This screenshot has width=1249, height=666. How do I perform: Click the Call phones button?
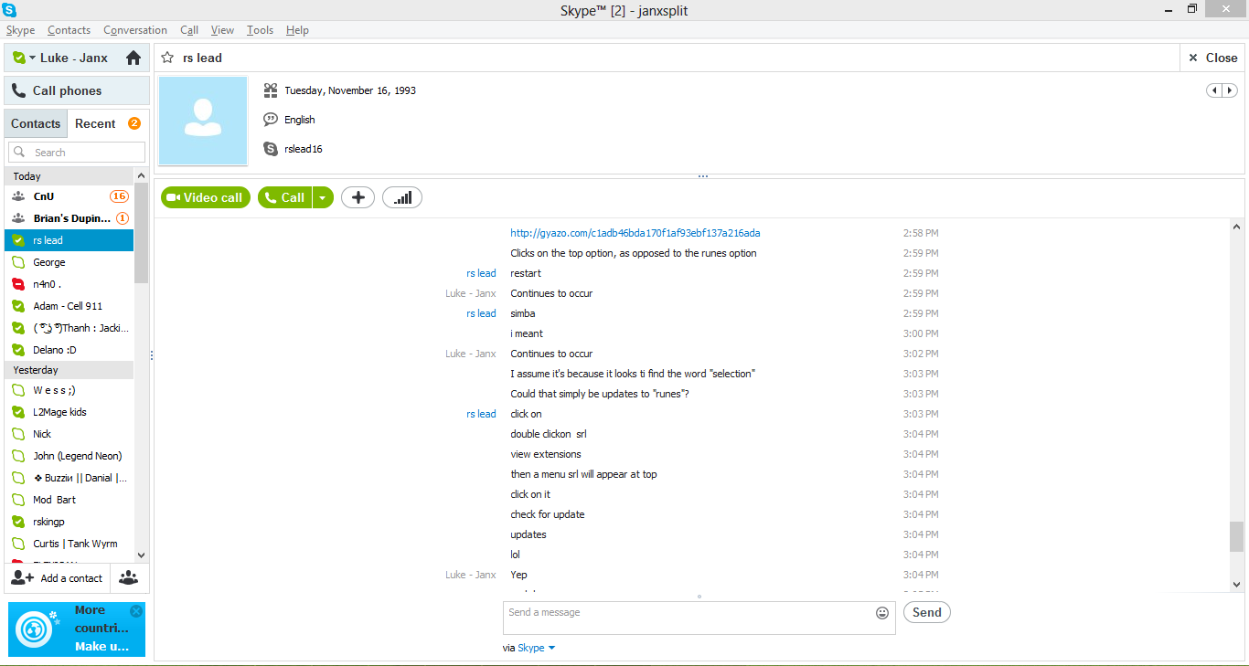coord(77,90)
